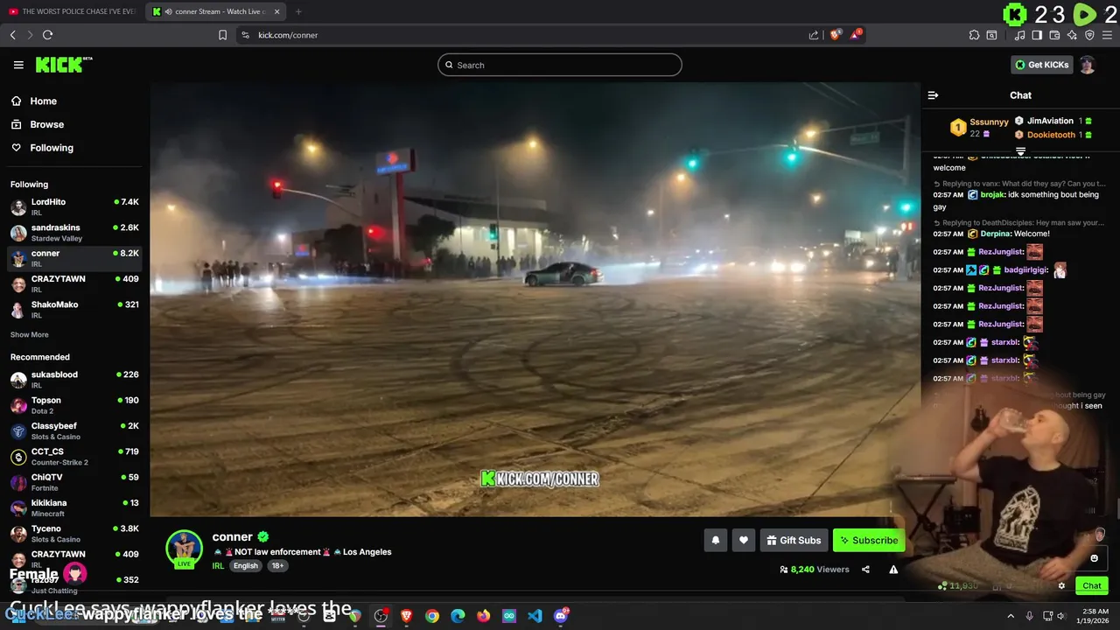Click the IRL category link under conner
The image size is (1120, 630).
218,566
